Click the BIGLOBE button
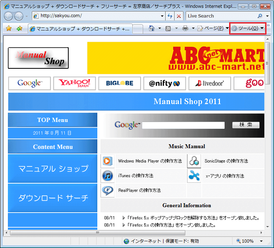The image size is (274, 248). [x=120, y=83]
